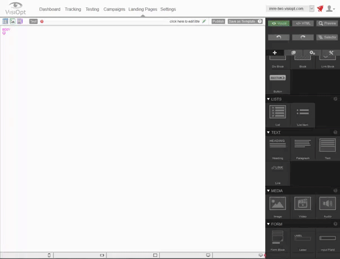This screenshot has width=340, height=259.
Task: Select the List Item element
Action: [x=303, y=114]
